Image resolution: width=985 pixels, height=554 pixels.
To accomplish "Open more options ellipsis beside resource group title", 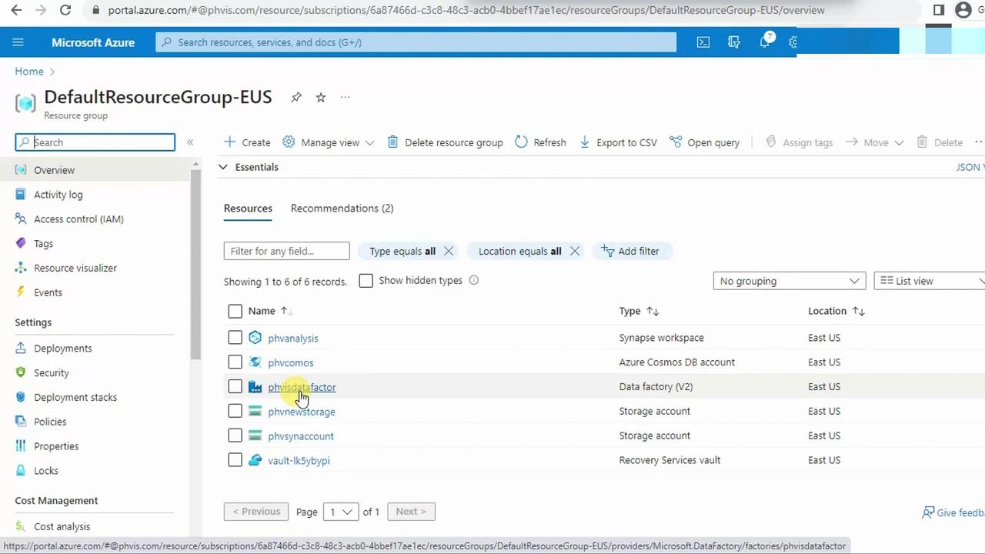I will pos(346,97).
